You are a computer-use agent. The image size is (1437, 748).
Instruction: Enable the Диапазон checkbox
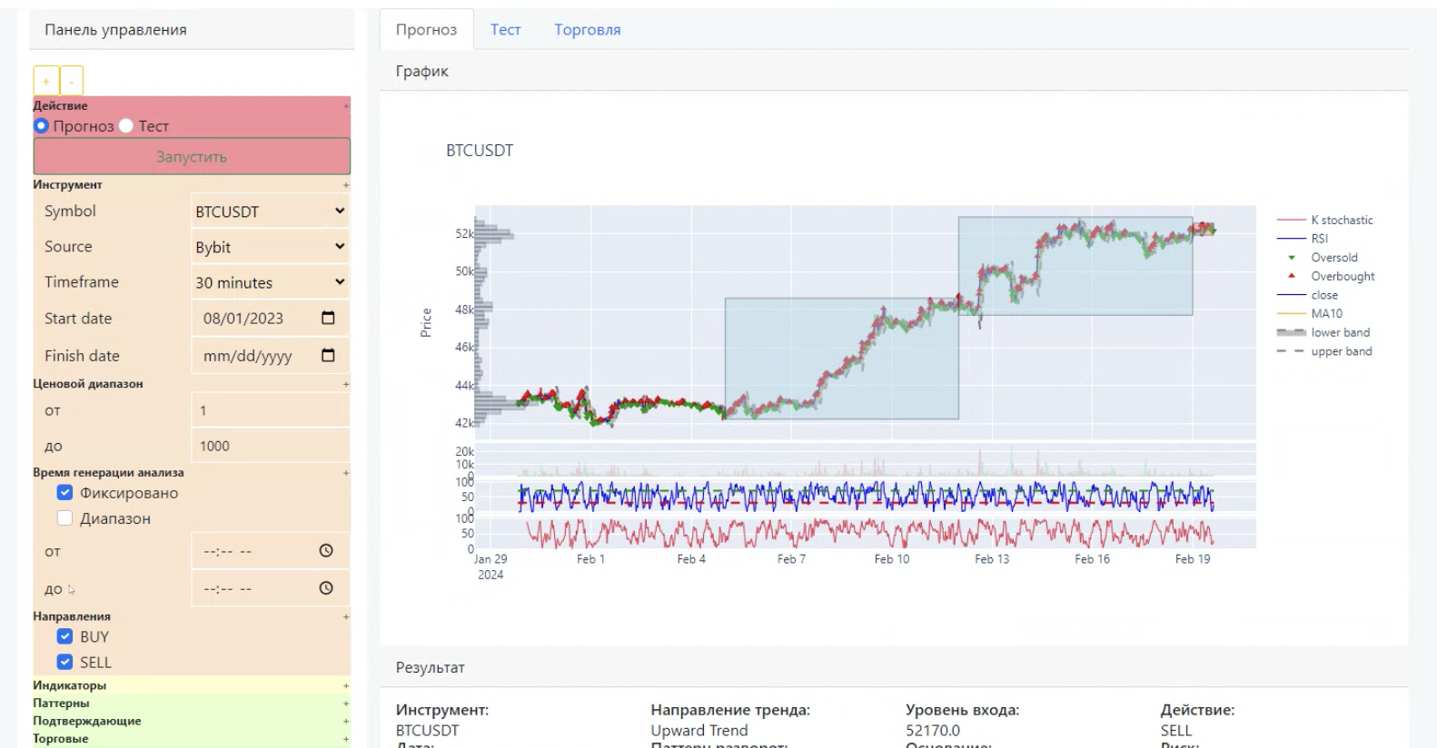pos(64,518)
